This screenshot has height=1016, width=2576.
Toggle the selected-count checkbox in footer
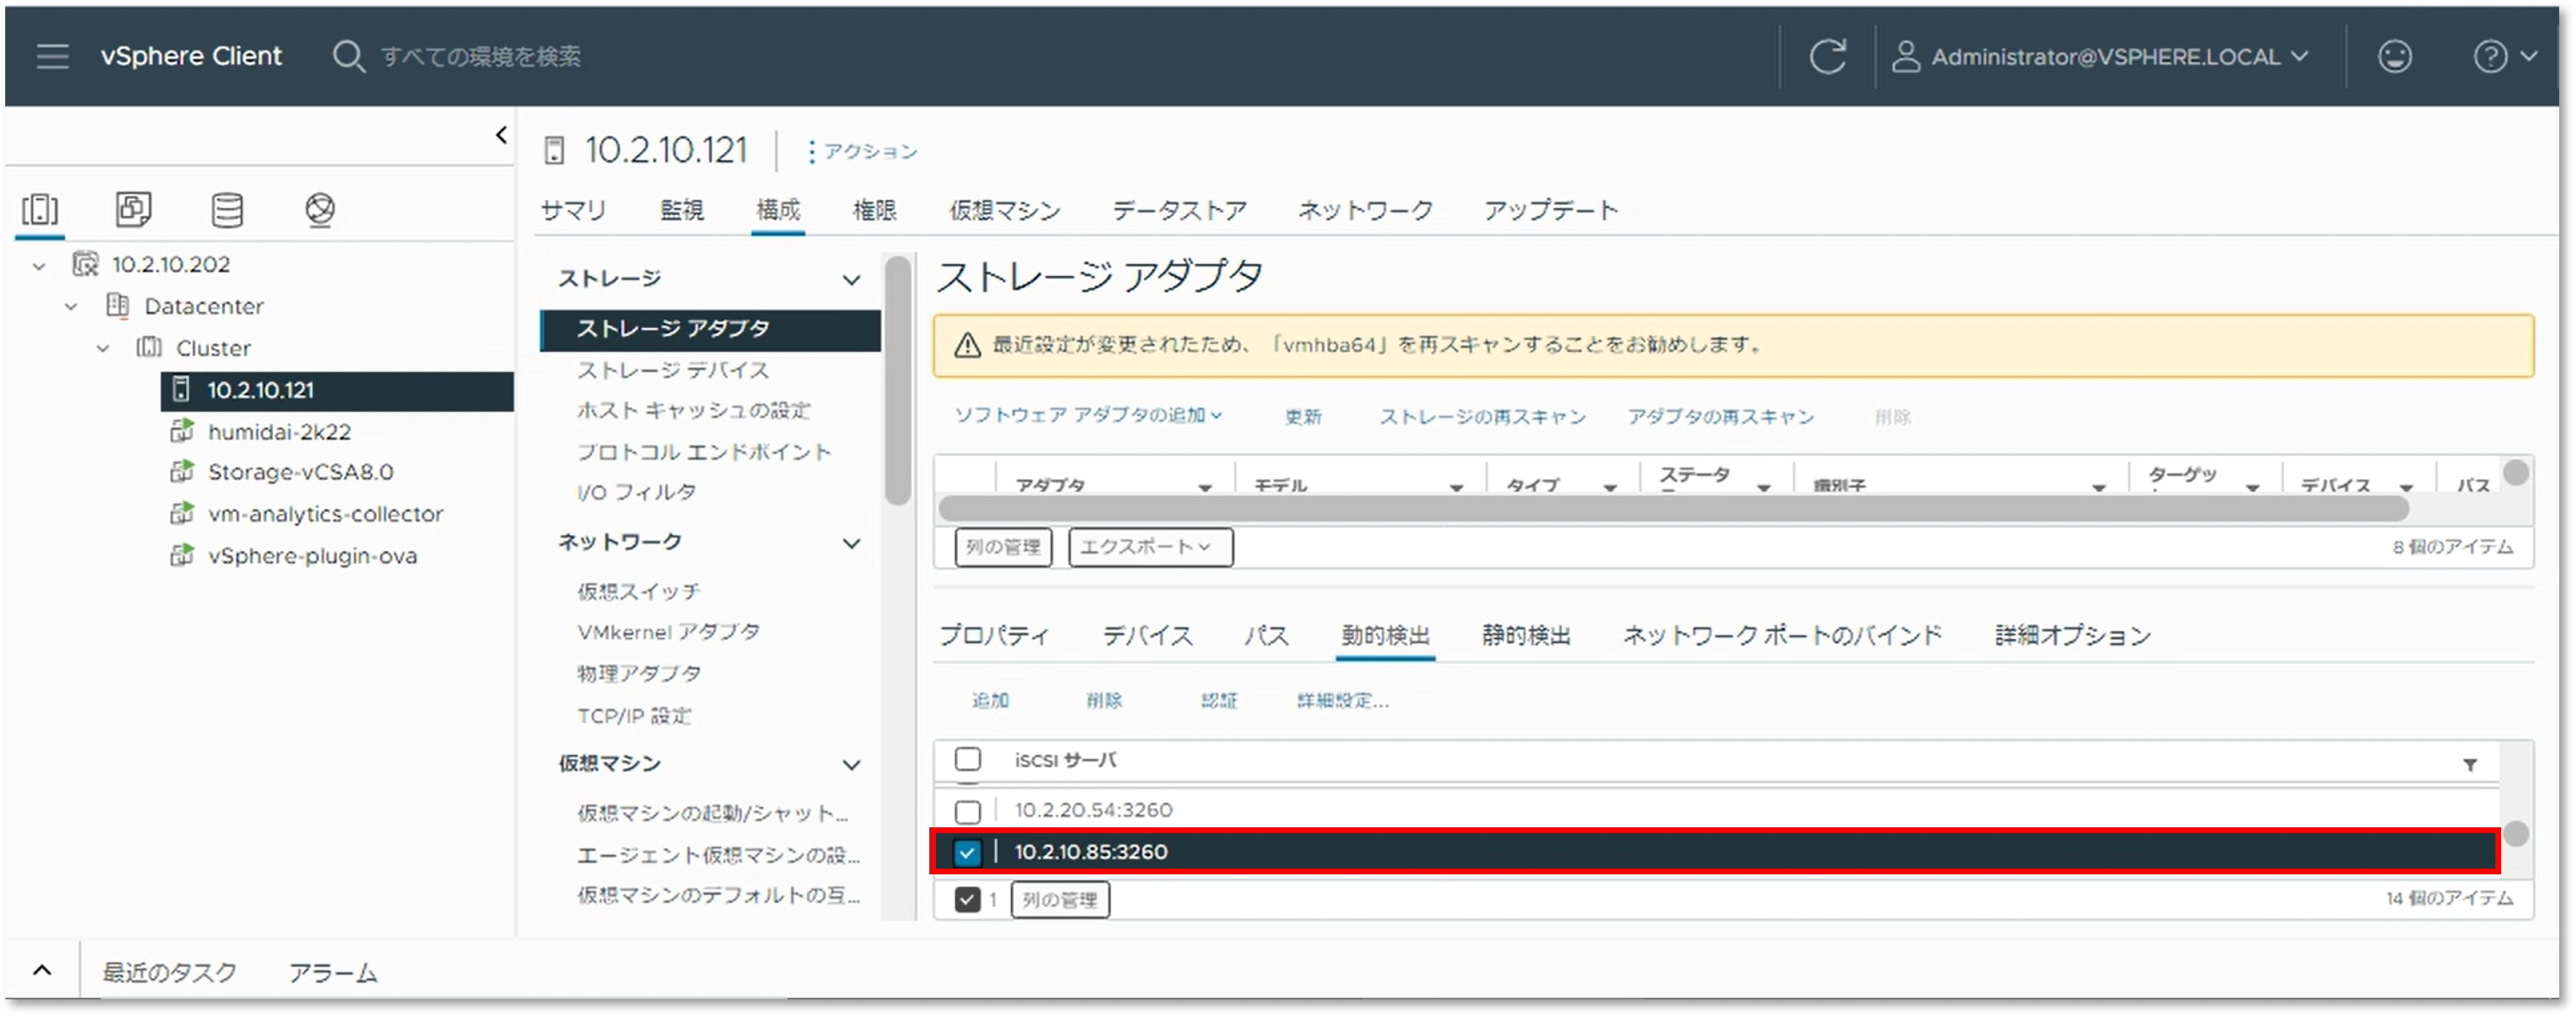[966, 899]
